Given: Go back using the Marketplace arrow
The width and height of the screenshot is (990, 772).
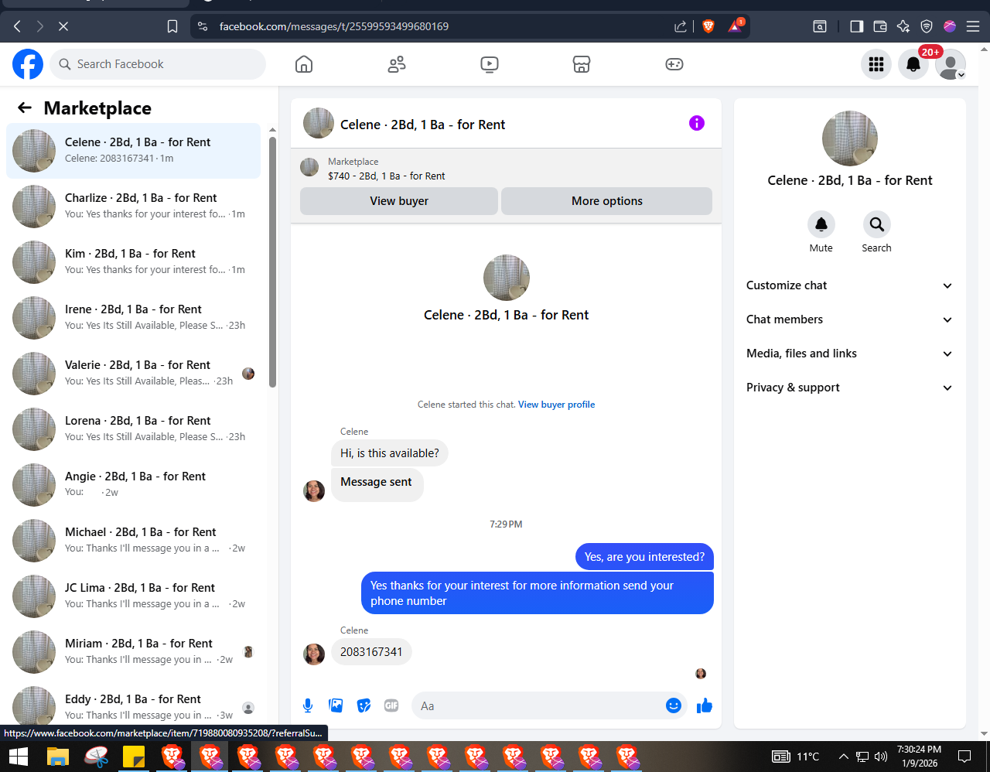Looking at the screenshot, I should click(25, 108).
